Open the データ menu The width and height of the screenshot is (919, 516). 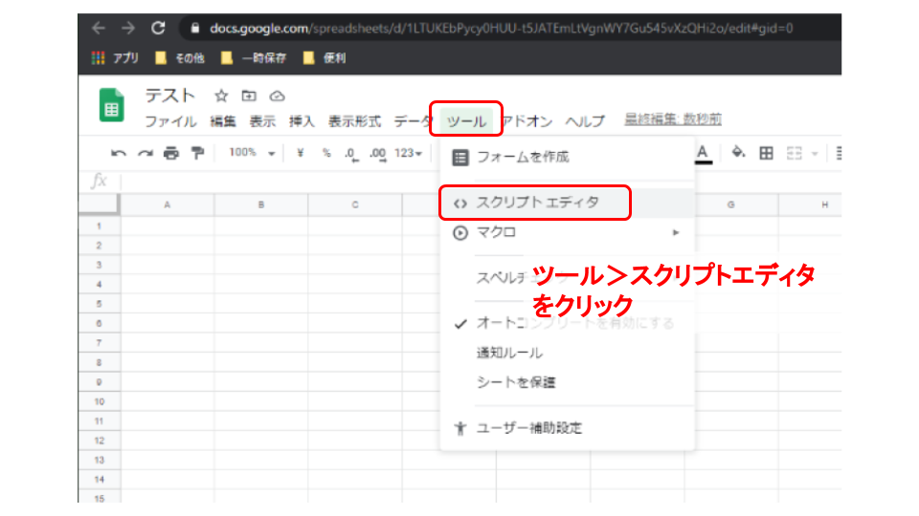(x=414, y=121)
